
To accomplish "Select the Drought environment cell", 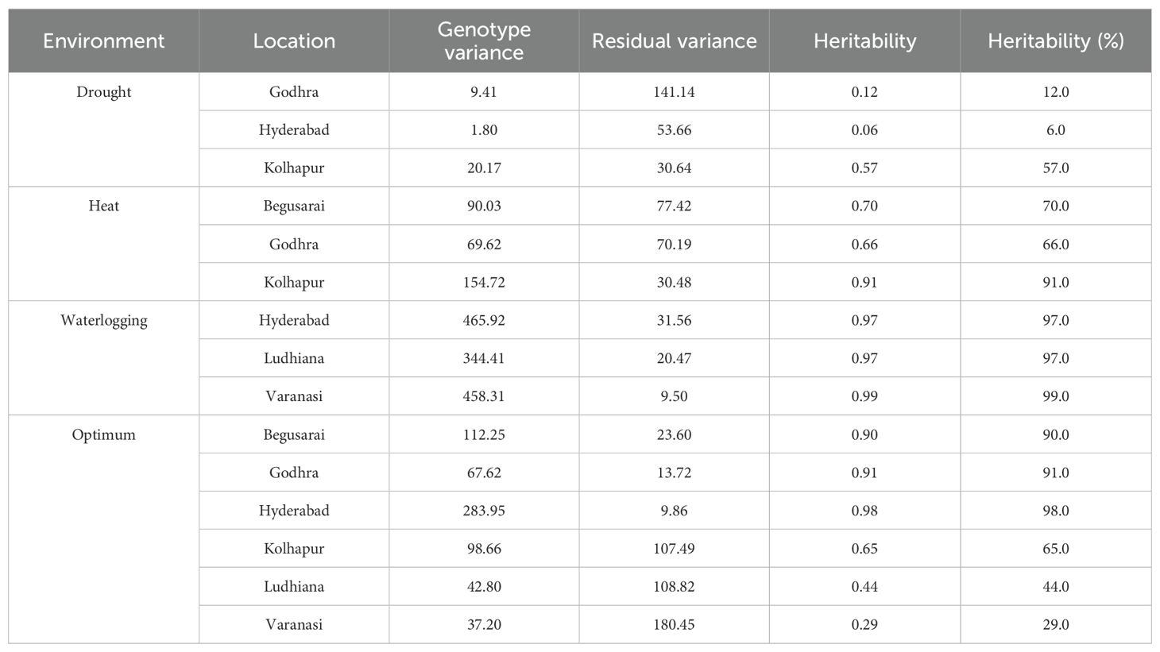I will coord(103,92).
